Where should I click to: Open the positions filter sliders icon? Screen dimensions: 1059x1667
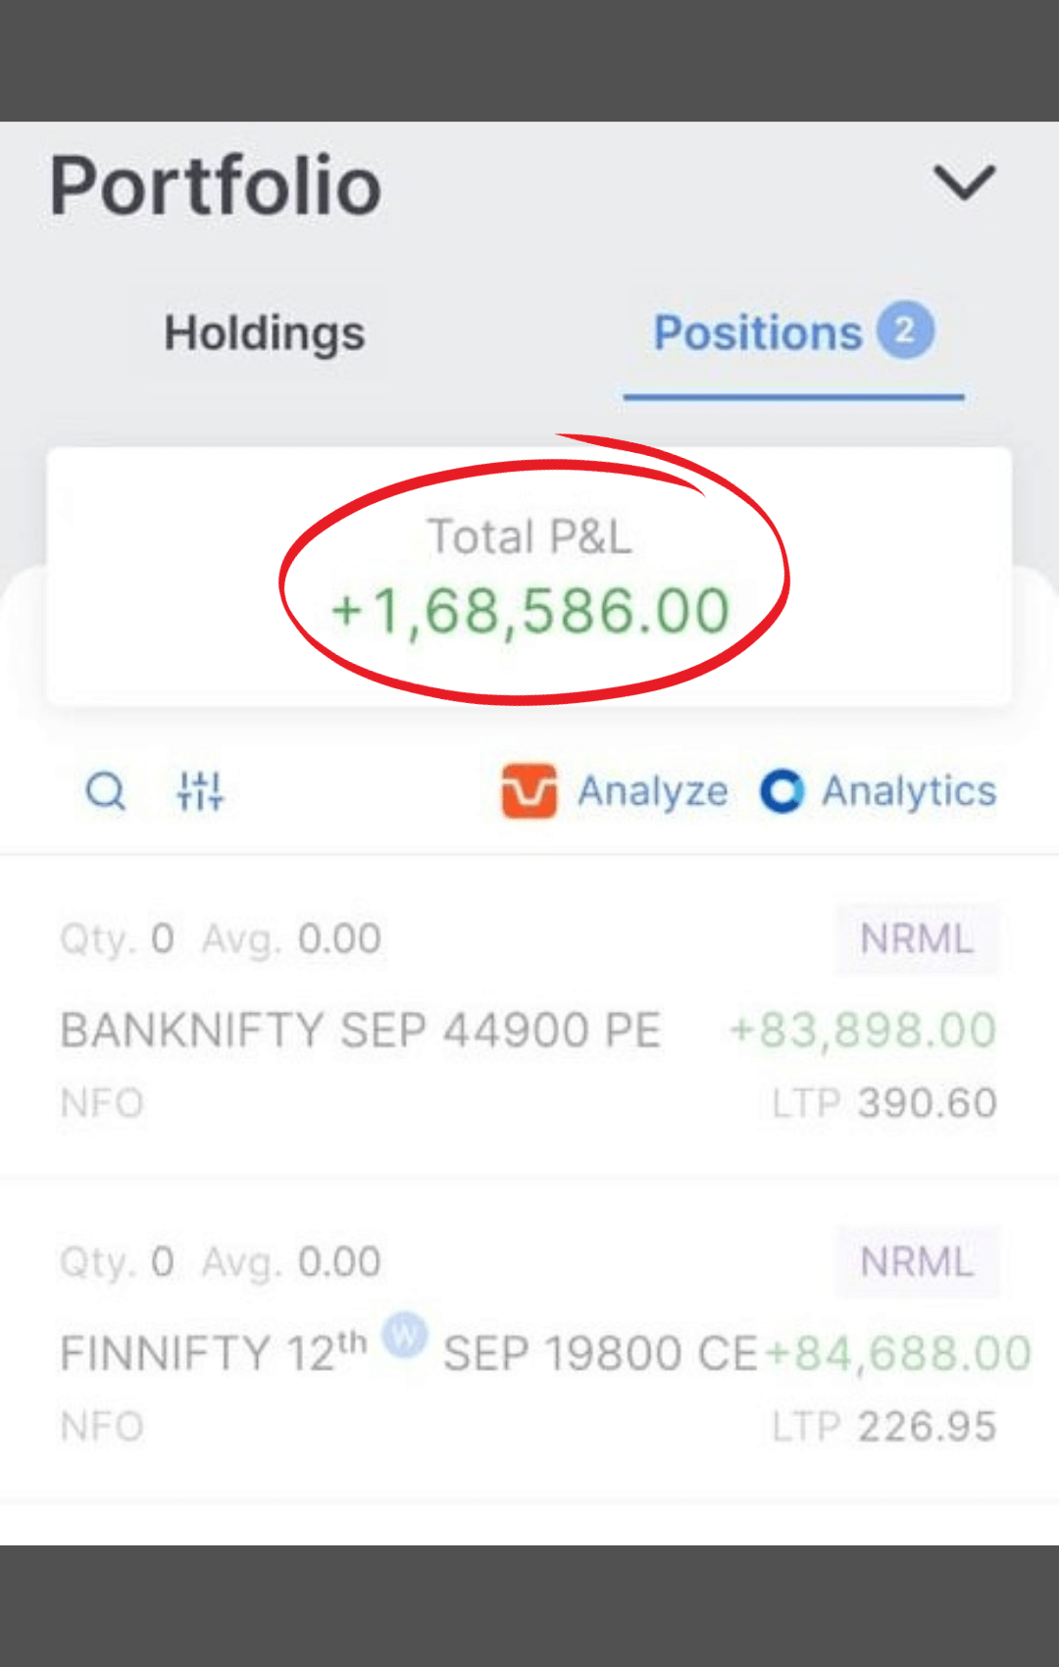pos(200,790)
